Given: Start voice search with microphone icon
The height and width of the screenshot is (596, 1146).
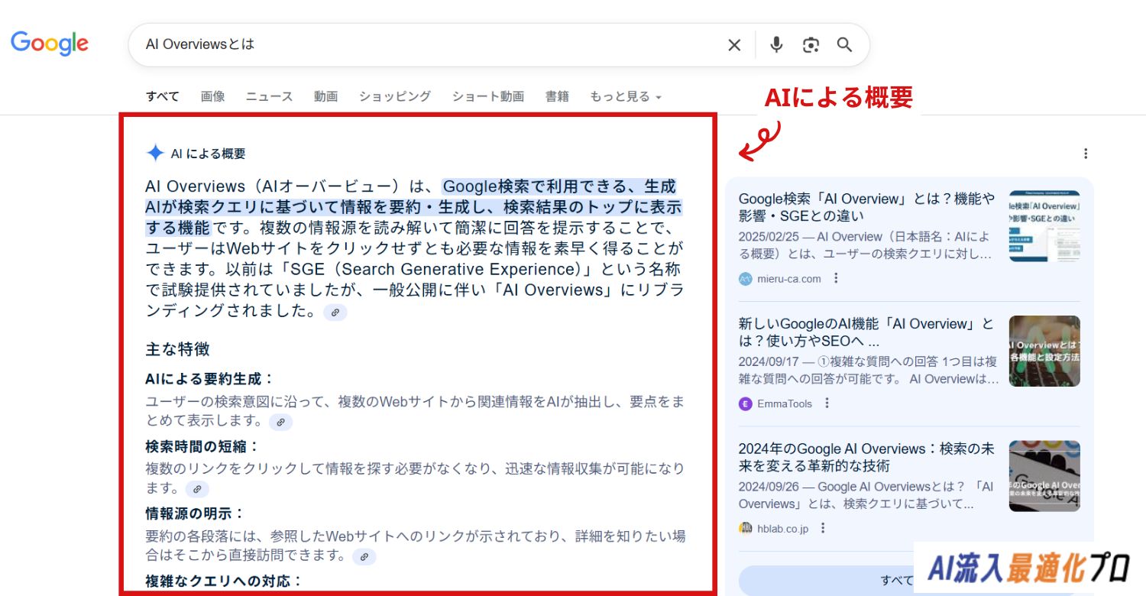Looking at the screenshot, I should [776, 45].
